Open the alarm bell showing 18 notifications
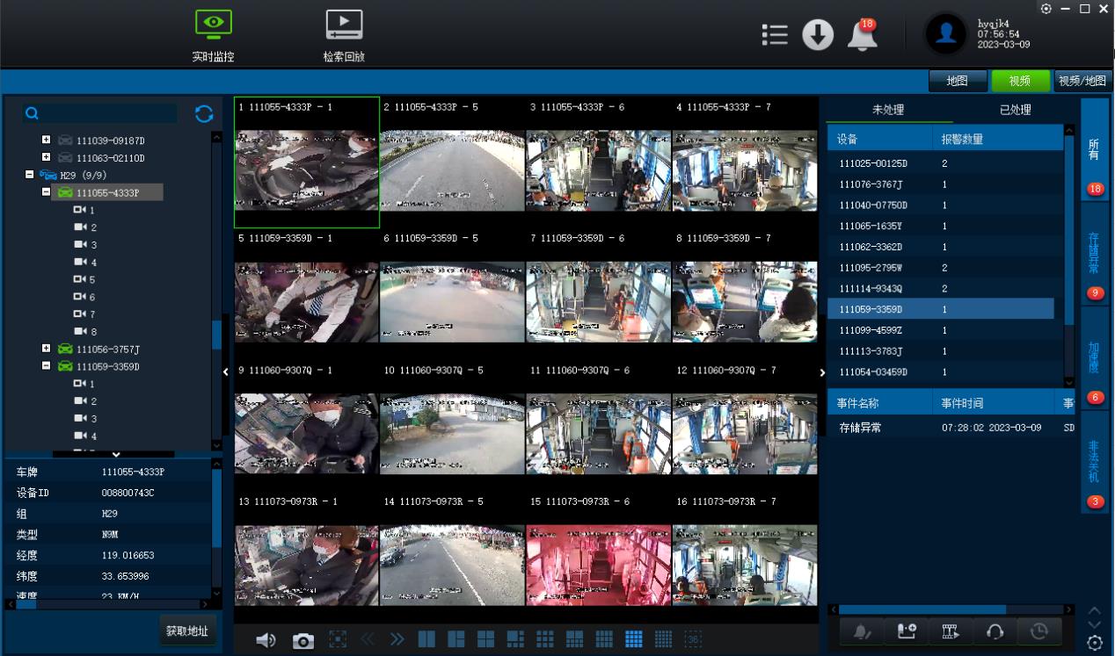 862,35
